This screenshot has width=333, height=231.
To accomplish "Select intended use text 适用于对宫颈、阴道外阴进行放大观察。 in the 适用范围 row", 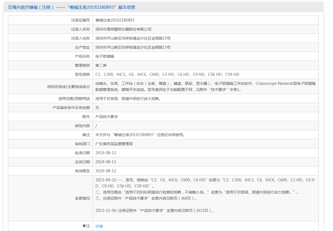I will (x=129, y=99).
